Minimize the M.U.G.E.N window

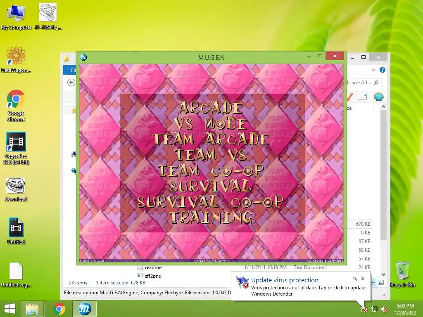[x=309, y=56]
